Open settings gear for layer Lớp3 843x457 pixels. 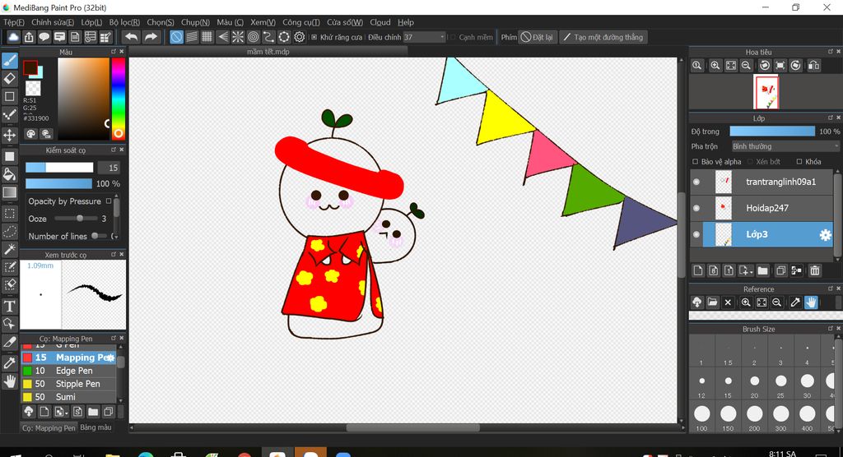pos(825,235)
